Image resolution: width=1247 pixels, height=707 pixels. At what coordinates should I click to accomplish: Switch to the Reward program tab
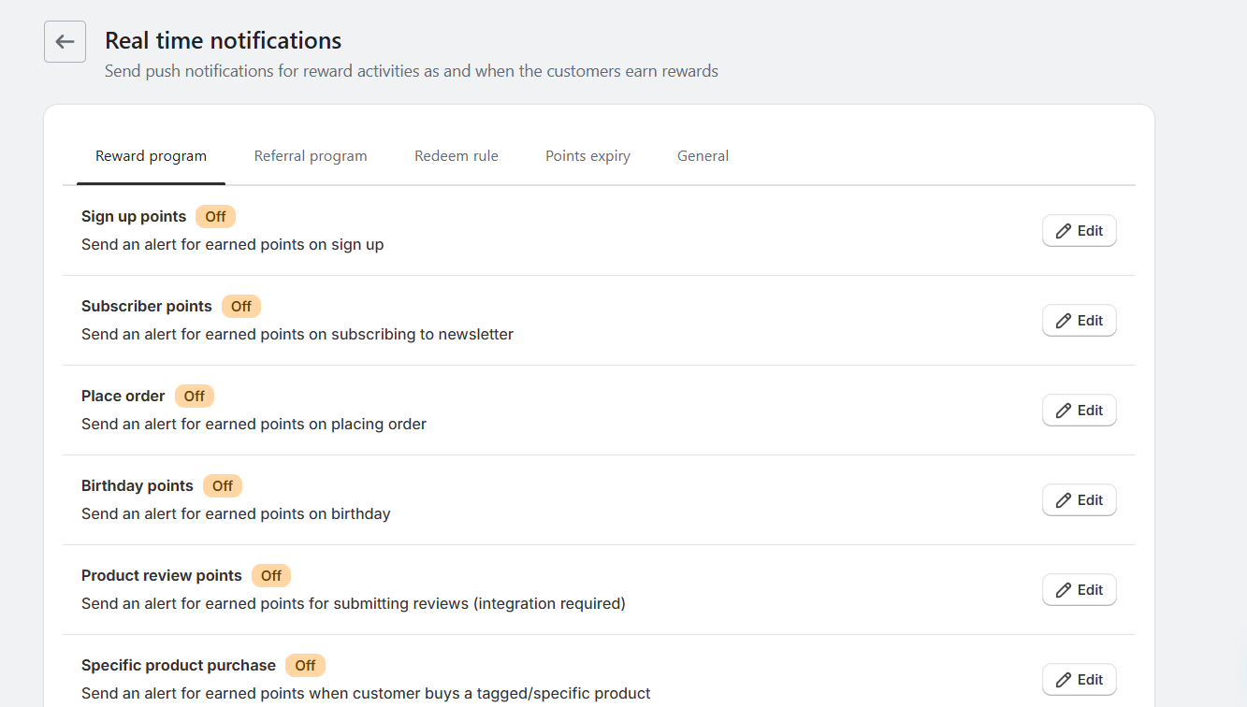(151, 156)
